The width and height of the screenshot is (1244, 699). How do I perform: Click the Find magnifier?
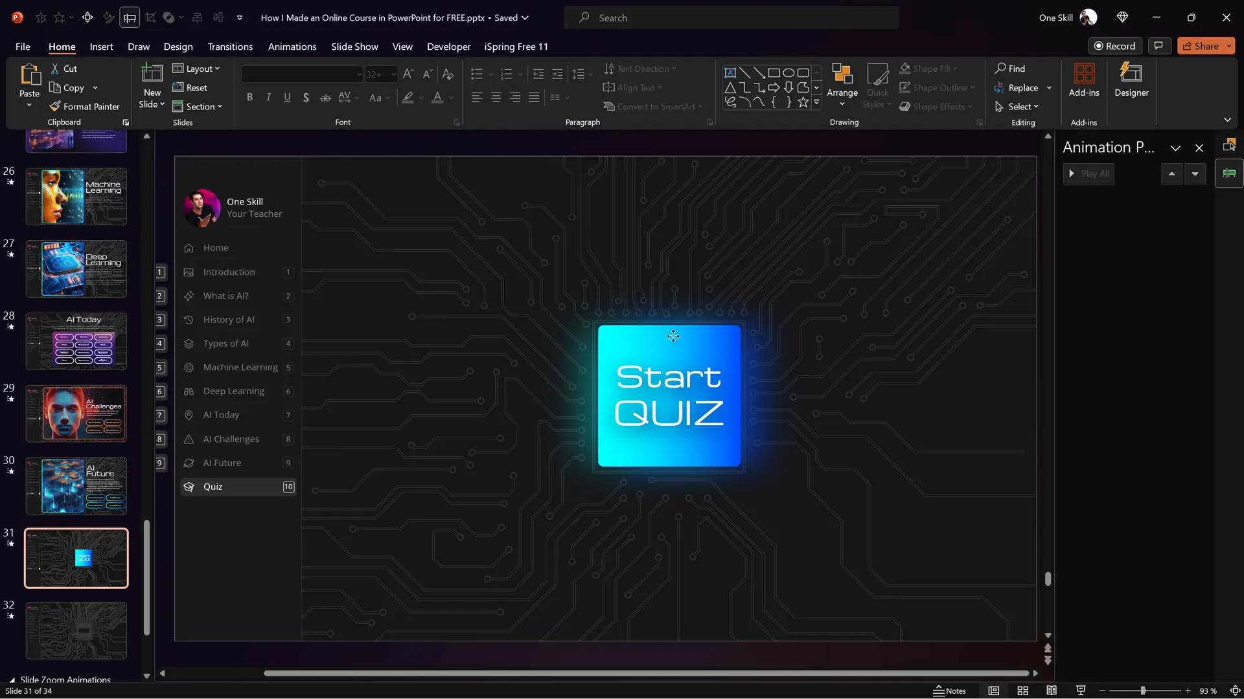[x=1001, y=69]
